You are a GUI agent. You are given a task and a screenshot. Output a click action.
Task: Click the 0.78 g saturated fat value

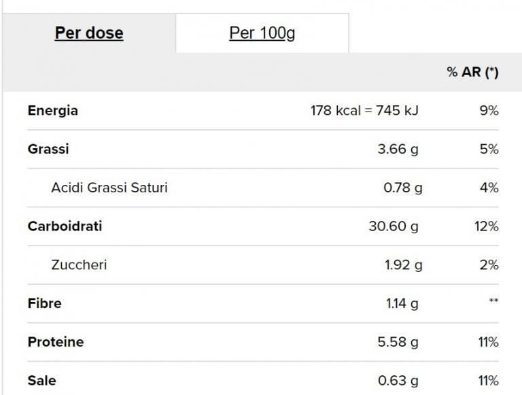(402, 188)
